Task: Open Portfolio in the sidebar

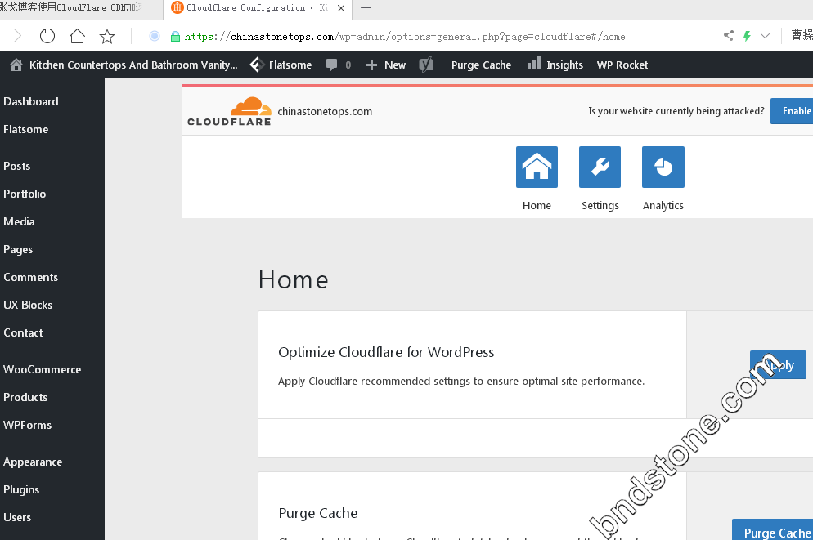Action: (25, 194)
